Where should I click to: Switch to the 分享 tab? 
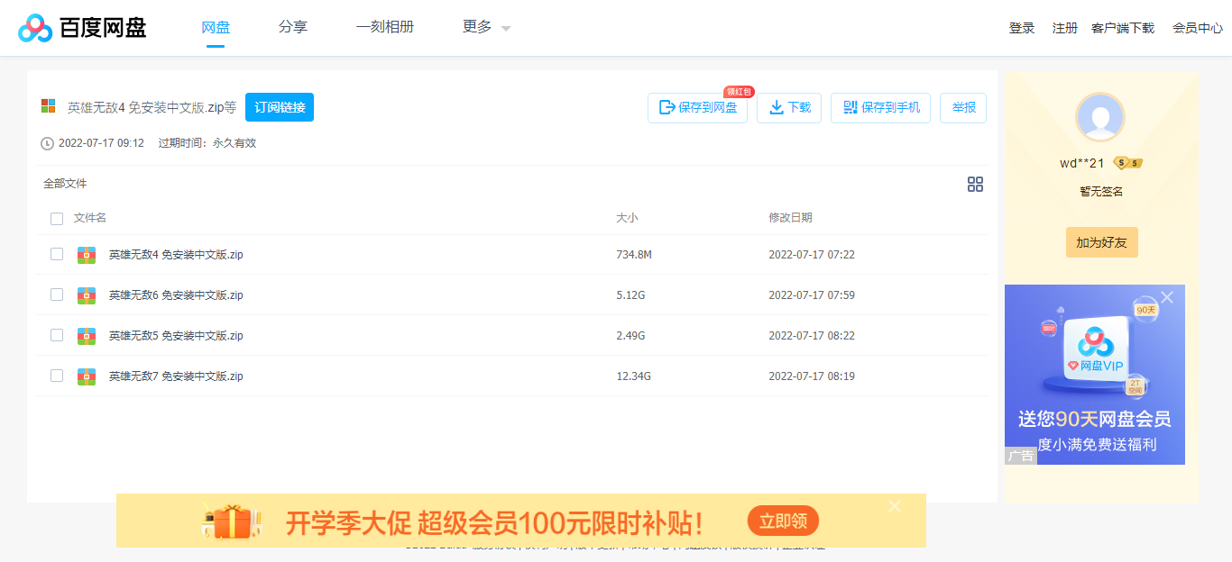(x=293, y=27)
